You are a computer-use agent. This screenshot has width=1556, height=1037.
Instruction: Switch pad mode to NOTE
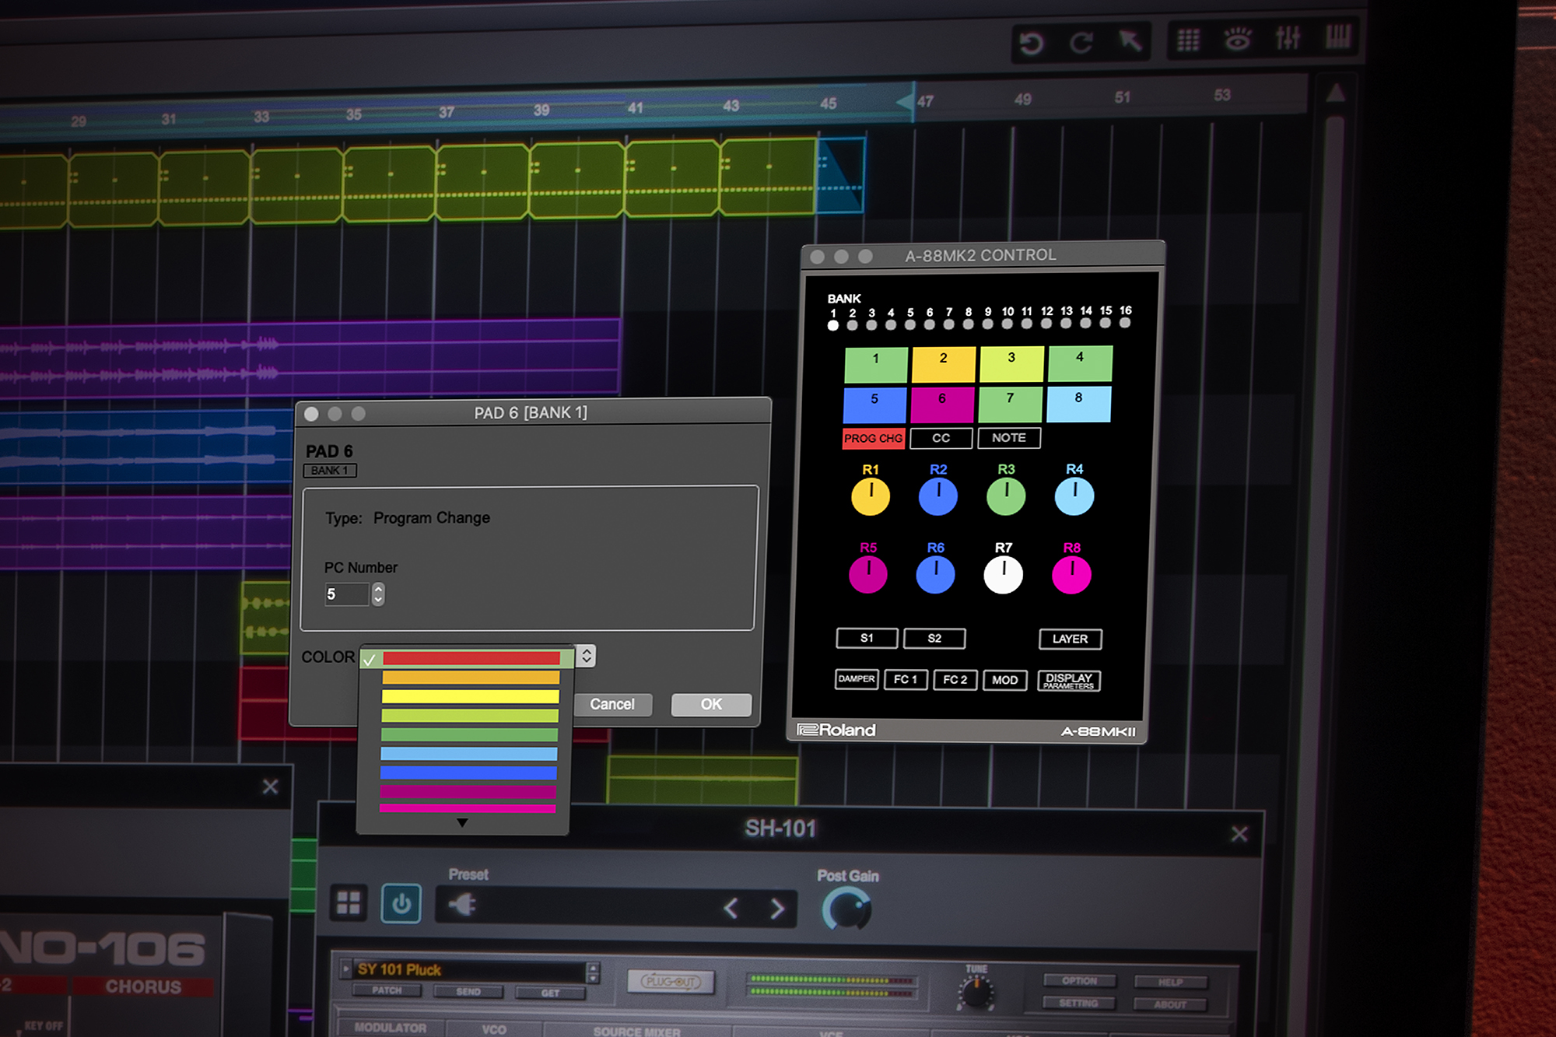[x=1008, y=438]
